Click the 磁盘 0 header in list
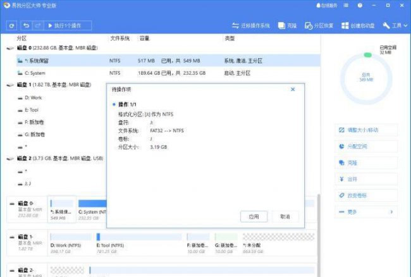The height and width of the screenshot is (277, 411). coord(57,48)
